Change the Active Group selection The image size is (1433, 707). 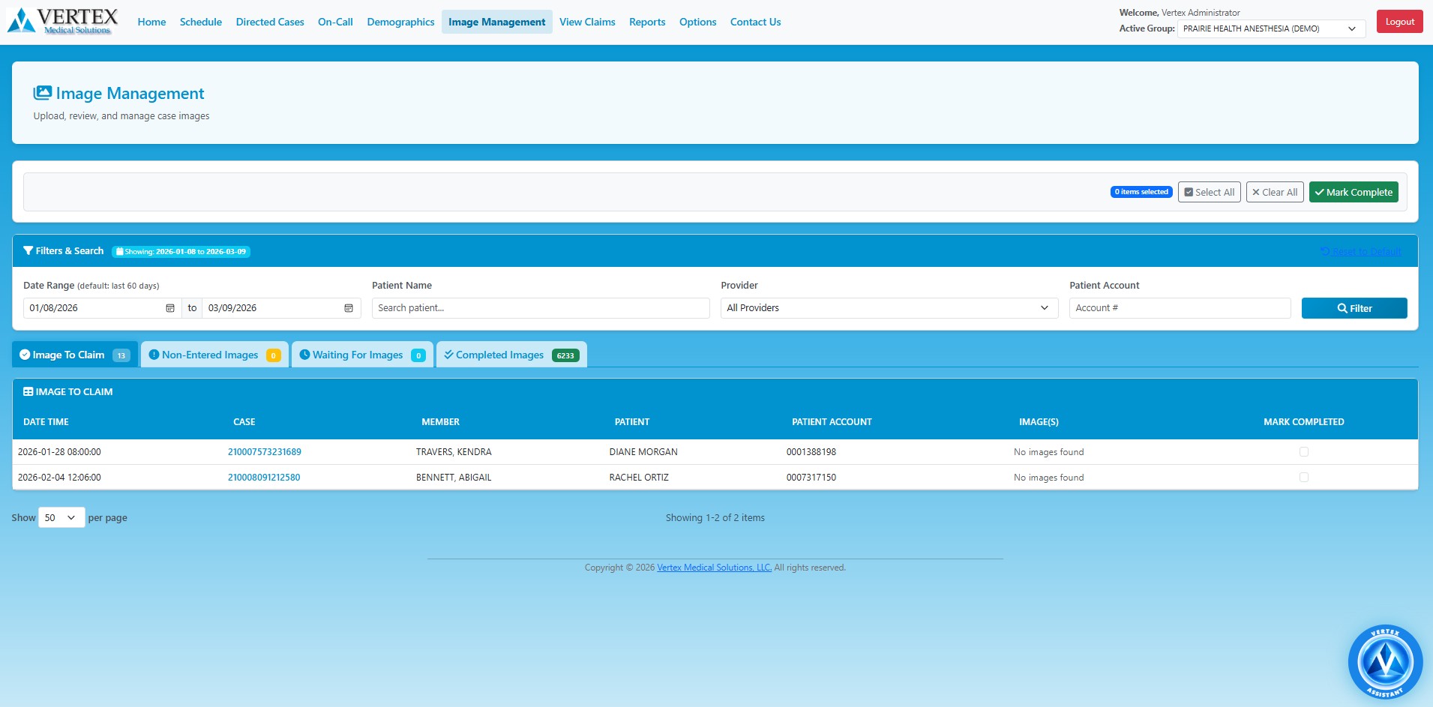click(1270, 28)
